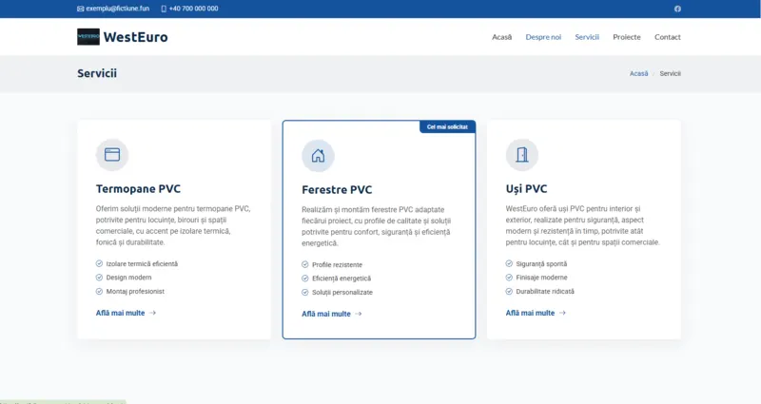Click the Servicii breadcrumb text
Screen dimensions: 761x404
coord(671,74)
